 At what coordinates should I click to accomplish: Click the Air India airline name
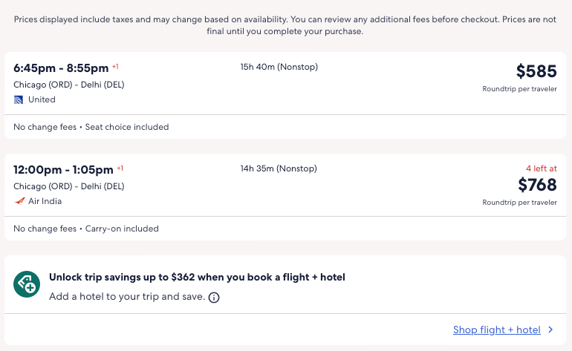click(45, 201)
